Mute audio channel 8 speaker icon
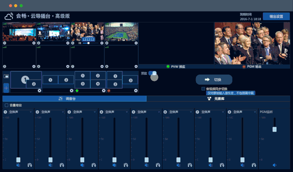The image size is (293, 172). point(242,165)
